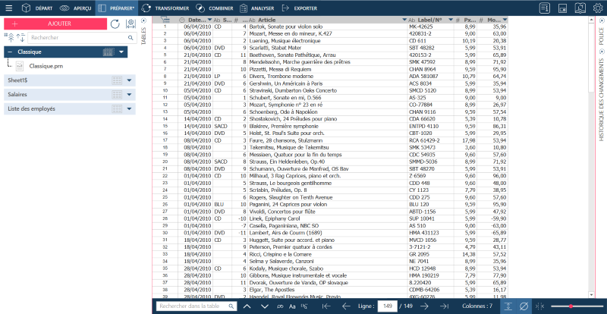Toggle whole-word infinity search option
This screenshot has width=607, height=314.
(280, 306)
